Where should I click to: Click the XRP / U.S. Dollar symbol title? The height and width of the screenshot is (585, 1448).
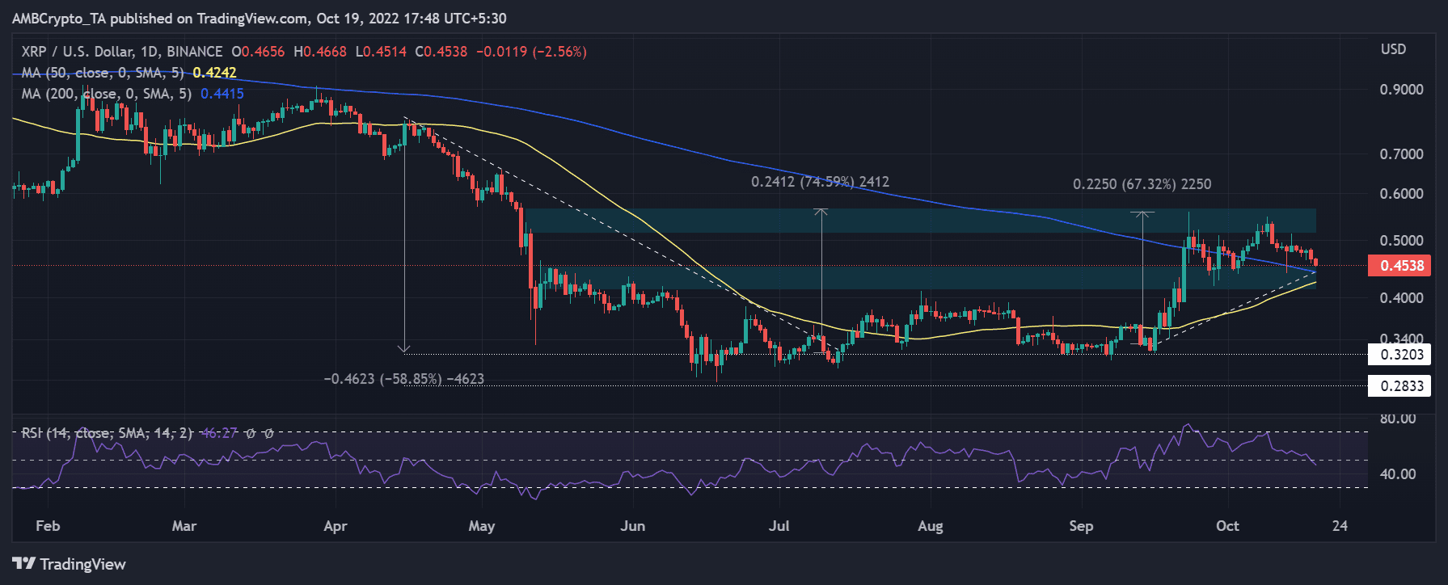(x=122, y=52)
